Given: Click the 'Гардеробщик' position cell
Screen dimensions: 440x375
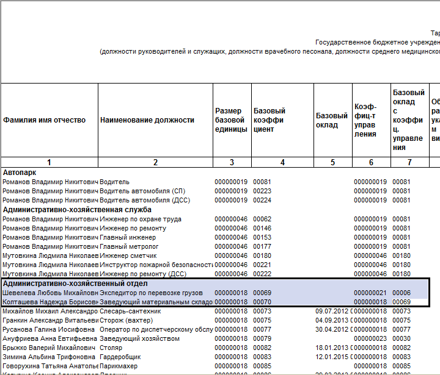Looking at the screenshot, I should click(x=120, y=357).
